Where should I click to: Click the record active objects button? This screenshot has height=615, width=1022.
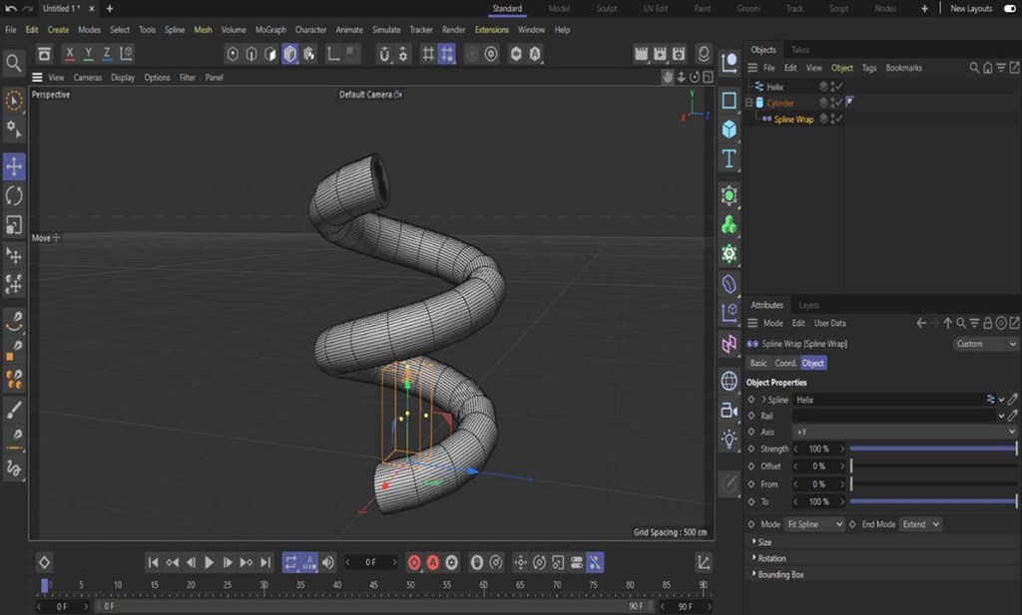point(414,562)
